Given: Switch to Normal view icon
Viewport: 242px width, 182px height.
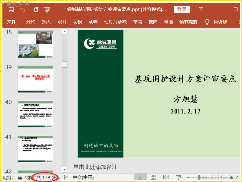Looking at the screenshot, I should pos(140,177).
